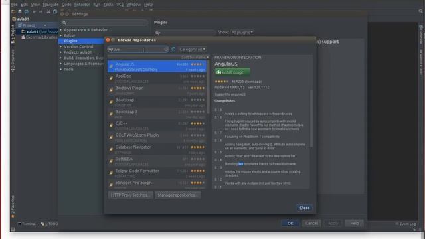Open the Tools menu
The width and height of the screenshot is (425, 239).
point(108,5)
